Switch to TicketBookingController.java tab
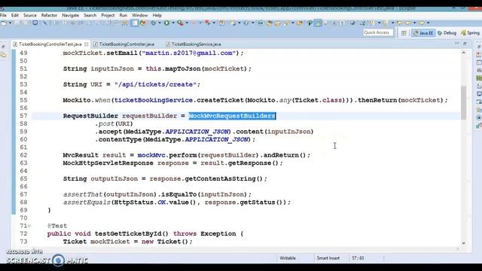Screen dimensions: 482x271 tap(127, 44)
